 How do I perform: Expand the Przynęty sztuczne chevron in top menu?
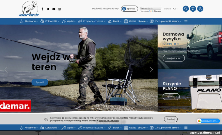[x=105, y=21]
